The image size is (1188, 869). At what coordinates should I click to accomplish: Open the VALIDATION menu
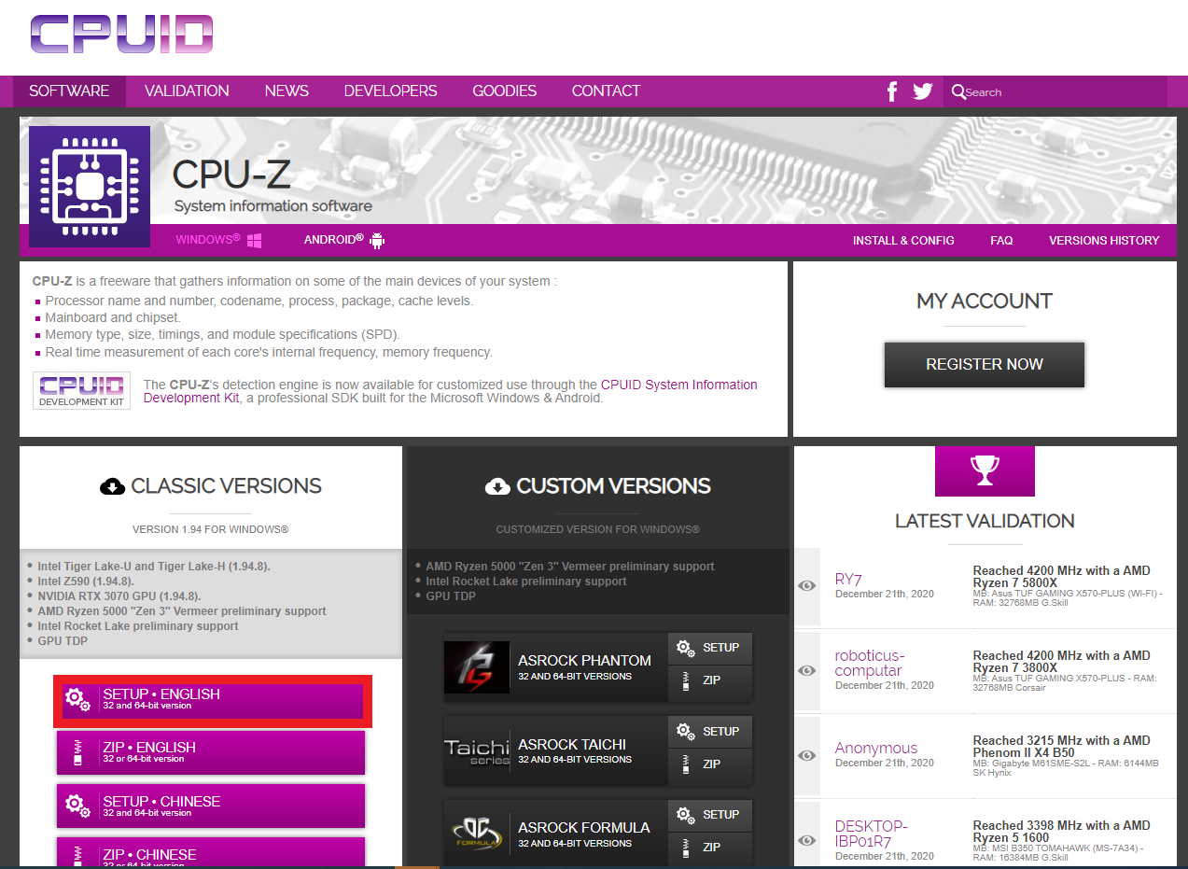tap(187, 91)
